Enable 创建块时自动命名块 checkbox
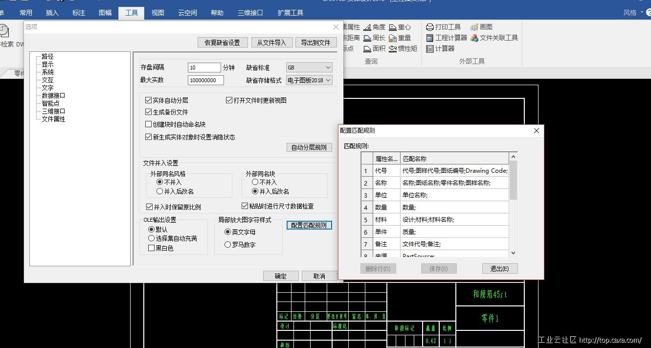Screen dimensions: 651x348 [149, 124]
